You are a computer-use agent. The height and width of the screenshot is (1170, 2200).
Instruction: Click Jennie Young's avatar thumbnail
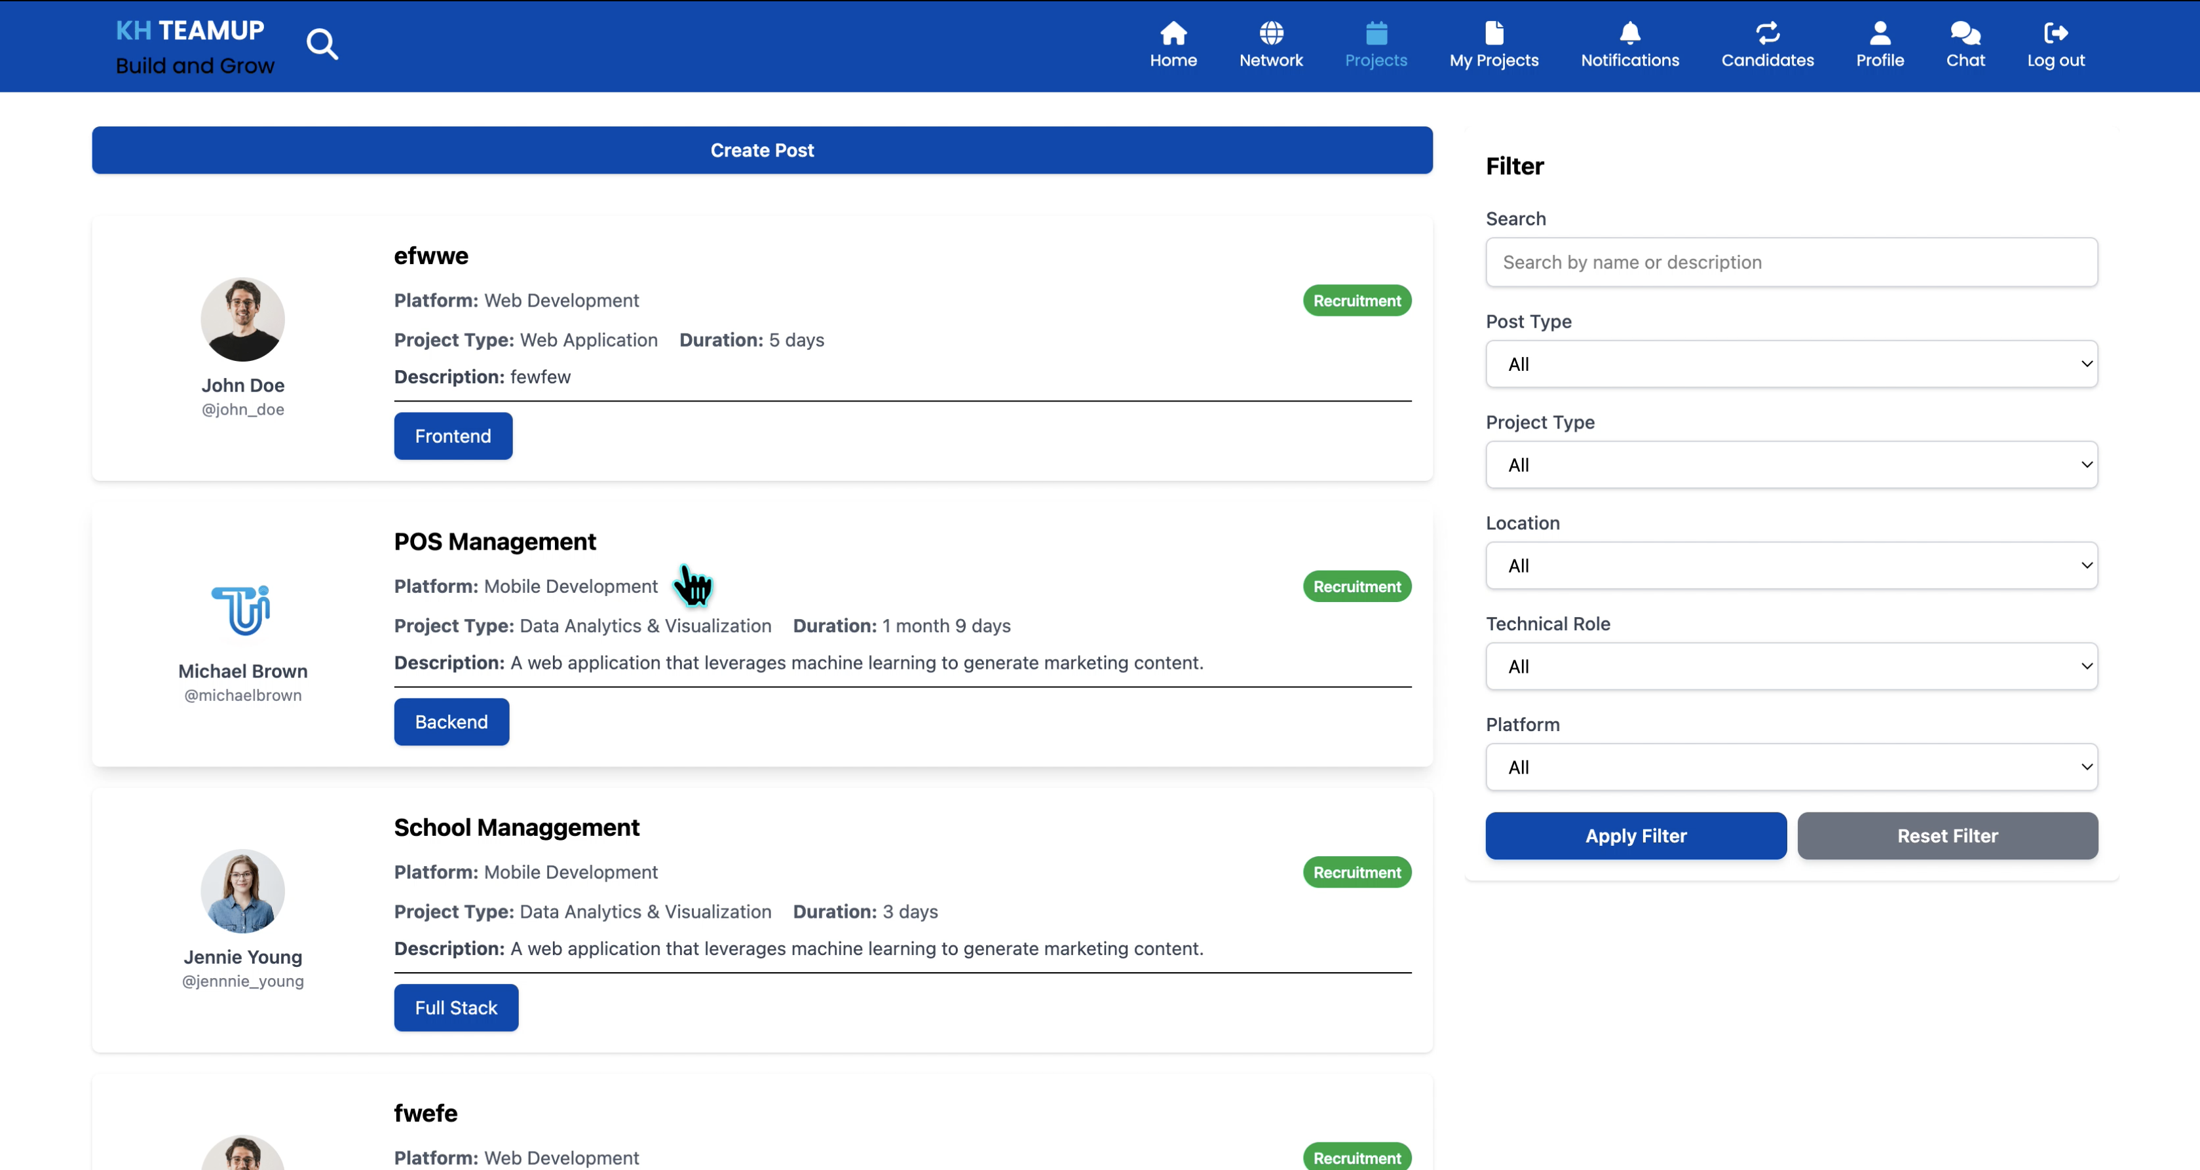(242, 891)
